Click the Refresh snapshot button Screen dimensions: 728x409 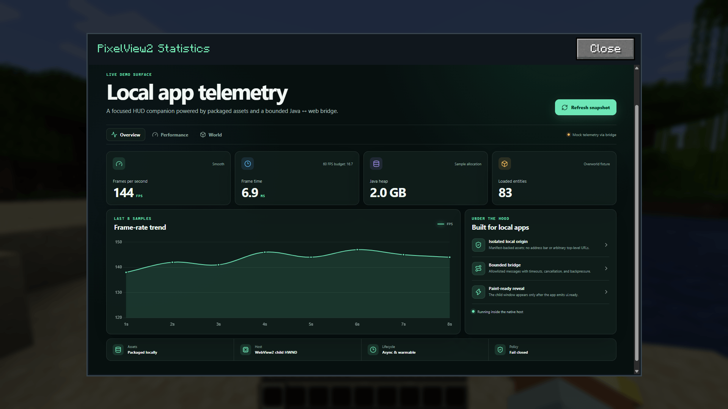pos(585,107)
